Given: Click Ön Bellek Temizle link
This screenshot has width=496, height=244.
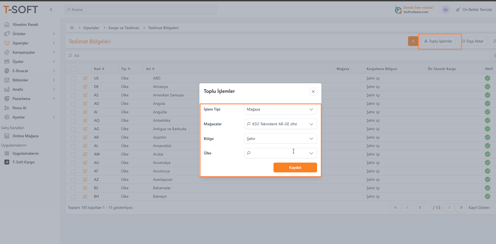Looking at the screenshot, I should [x=474, y=10].
